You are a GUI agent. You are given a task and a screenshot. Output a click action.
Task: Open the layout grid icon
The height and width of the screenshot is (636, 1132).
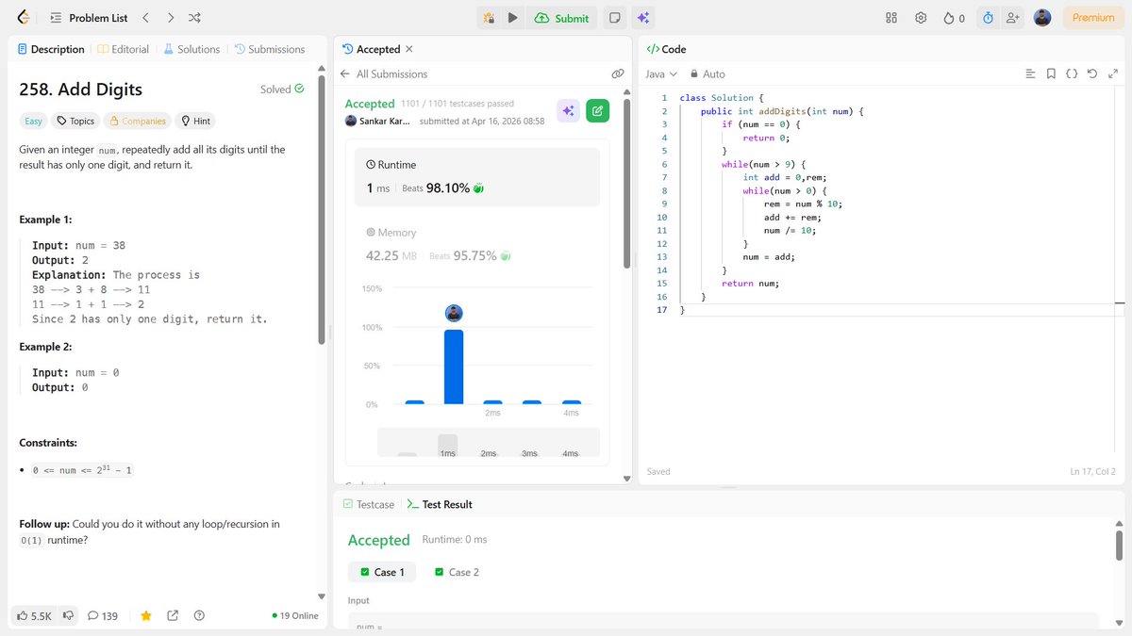click(891, 18)
